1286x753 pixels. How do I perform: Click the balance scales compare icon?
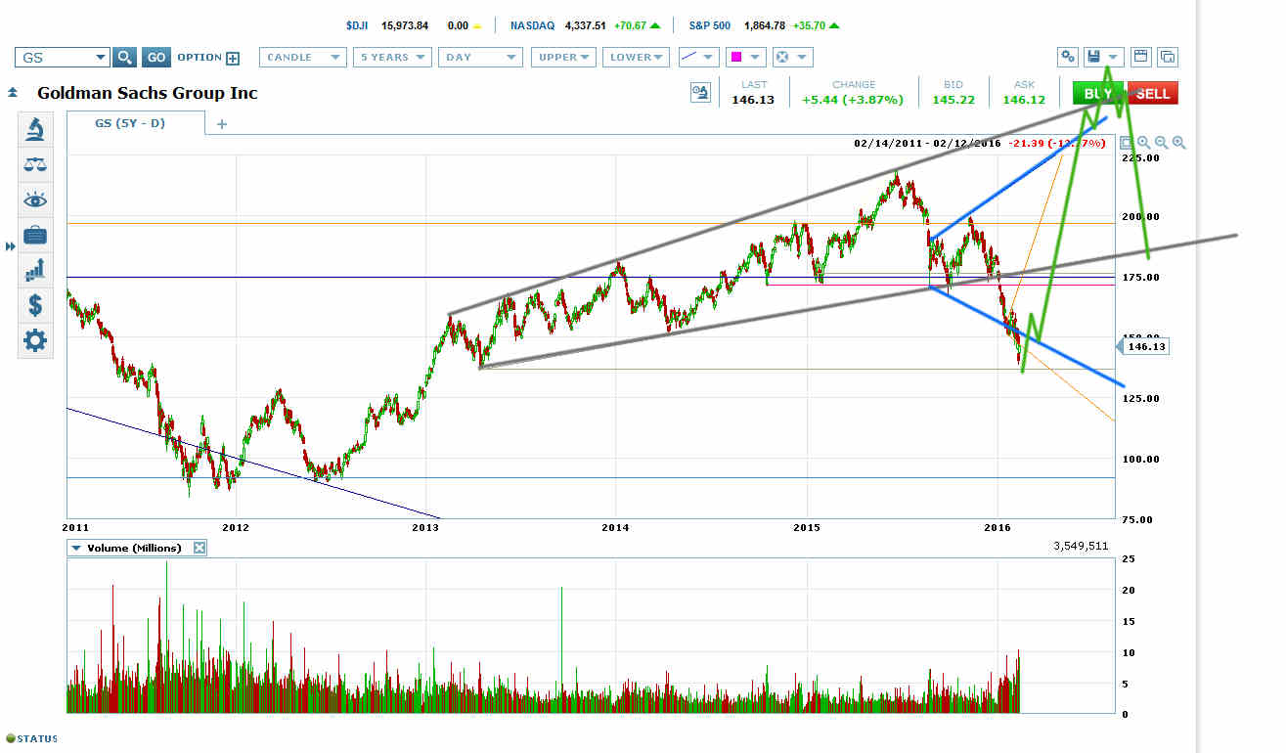pos(35,164)
